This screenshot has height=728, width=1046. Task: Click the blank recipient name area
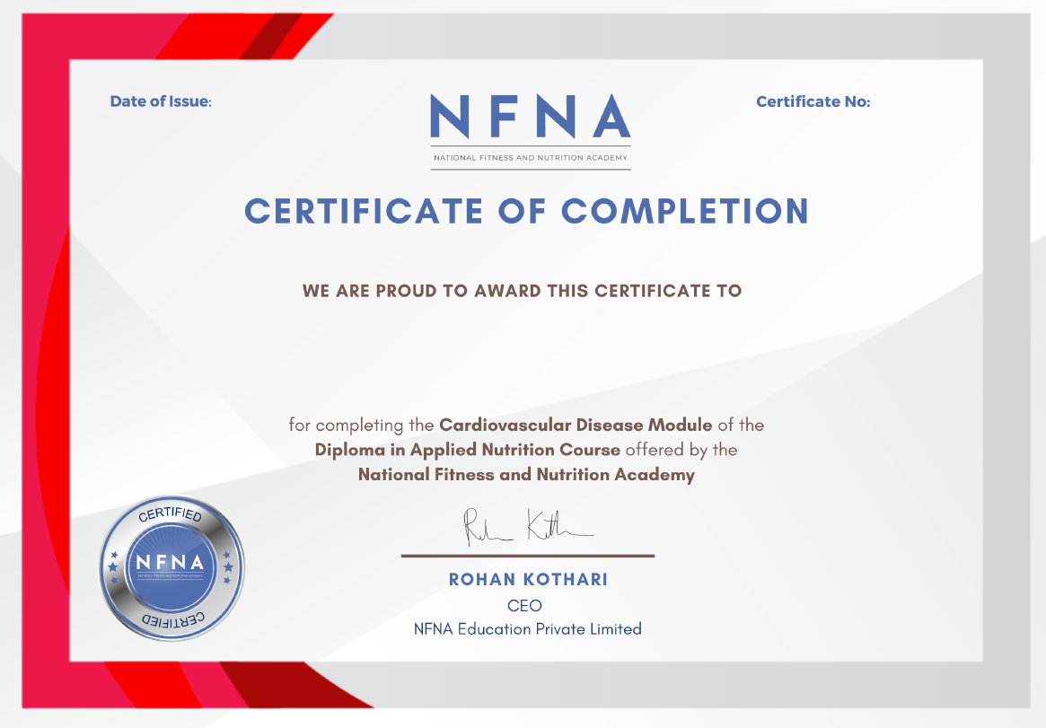(526, 356)
